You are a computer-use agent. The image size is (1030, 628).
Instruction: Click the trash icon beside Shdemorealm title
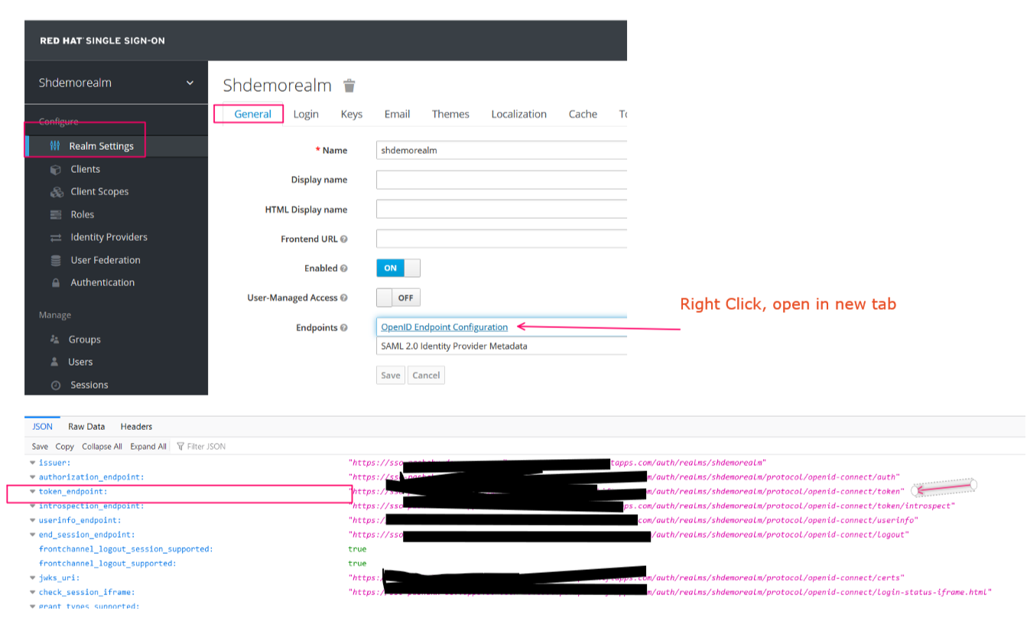349,85
